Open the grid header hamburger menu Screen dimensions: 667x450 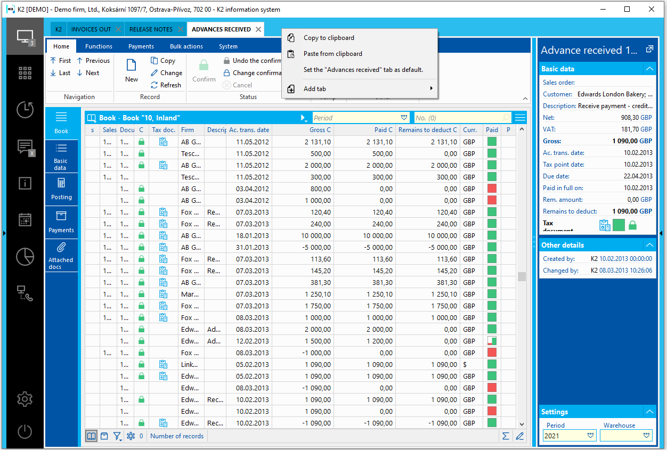[520, 118]
